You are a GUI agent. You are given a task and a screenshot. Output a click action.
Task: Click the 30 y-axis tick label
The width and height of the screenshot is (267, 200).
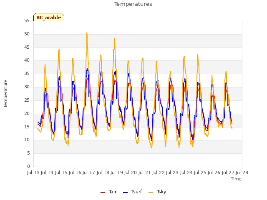pos(27,87)
